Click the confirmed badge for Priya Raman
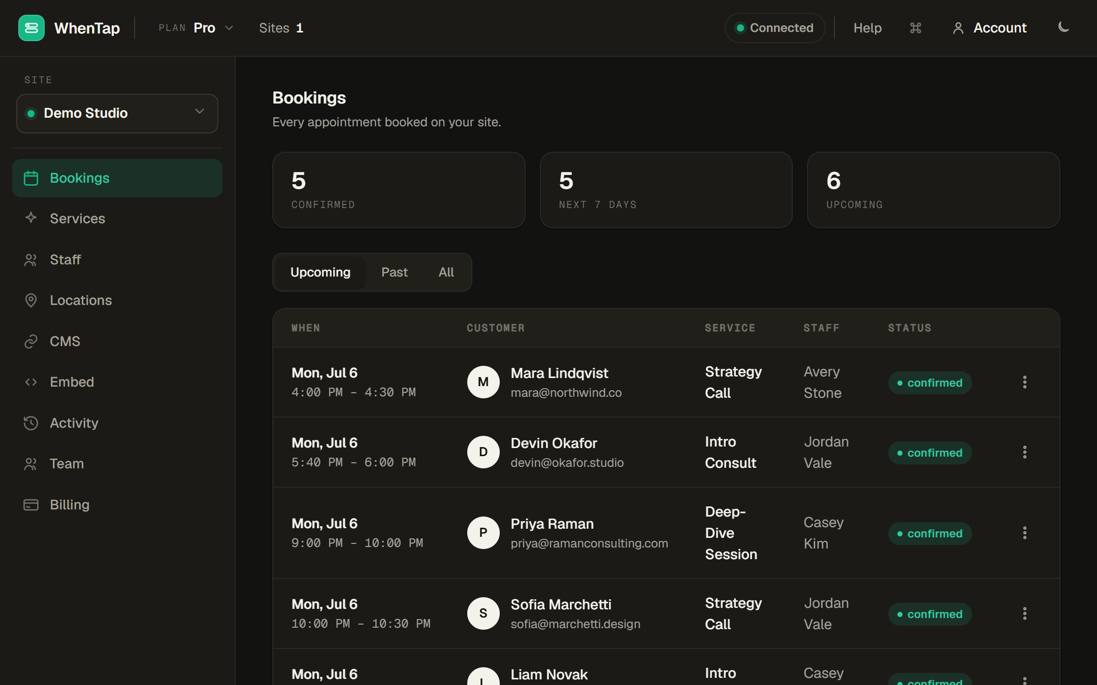This screenshot has width=1097, height=685. click(930, 533)
